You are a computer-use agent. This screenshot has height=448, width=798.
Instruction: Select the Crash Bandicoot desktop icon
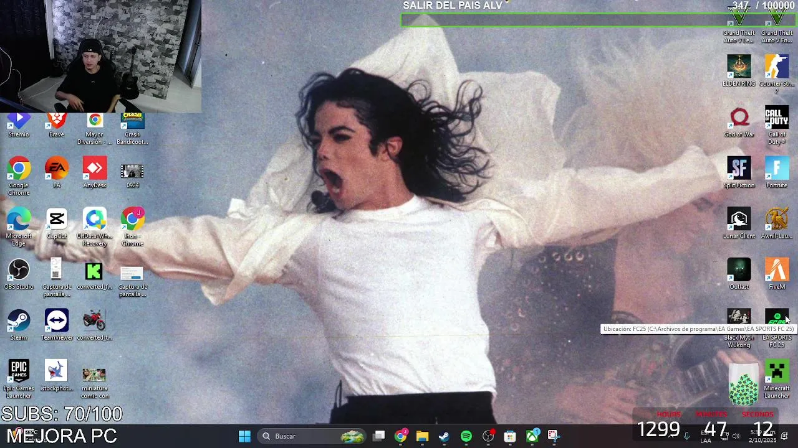[132, 129]
